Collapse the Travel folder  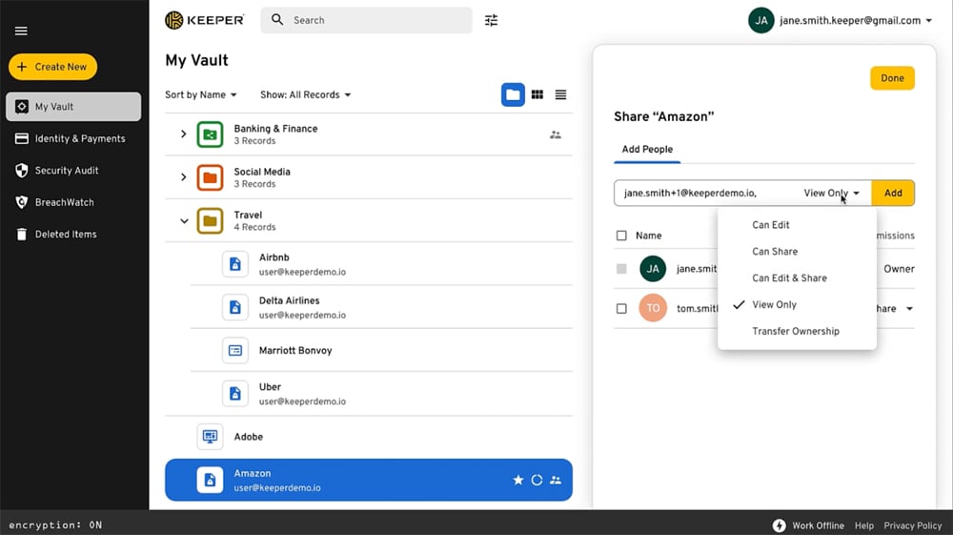point(184,221)
